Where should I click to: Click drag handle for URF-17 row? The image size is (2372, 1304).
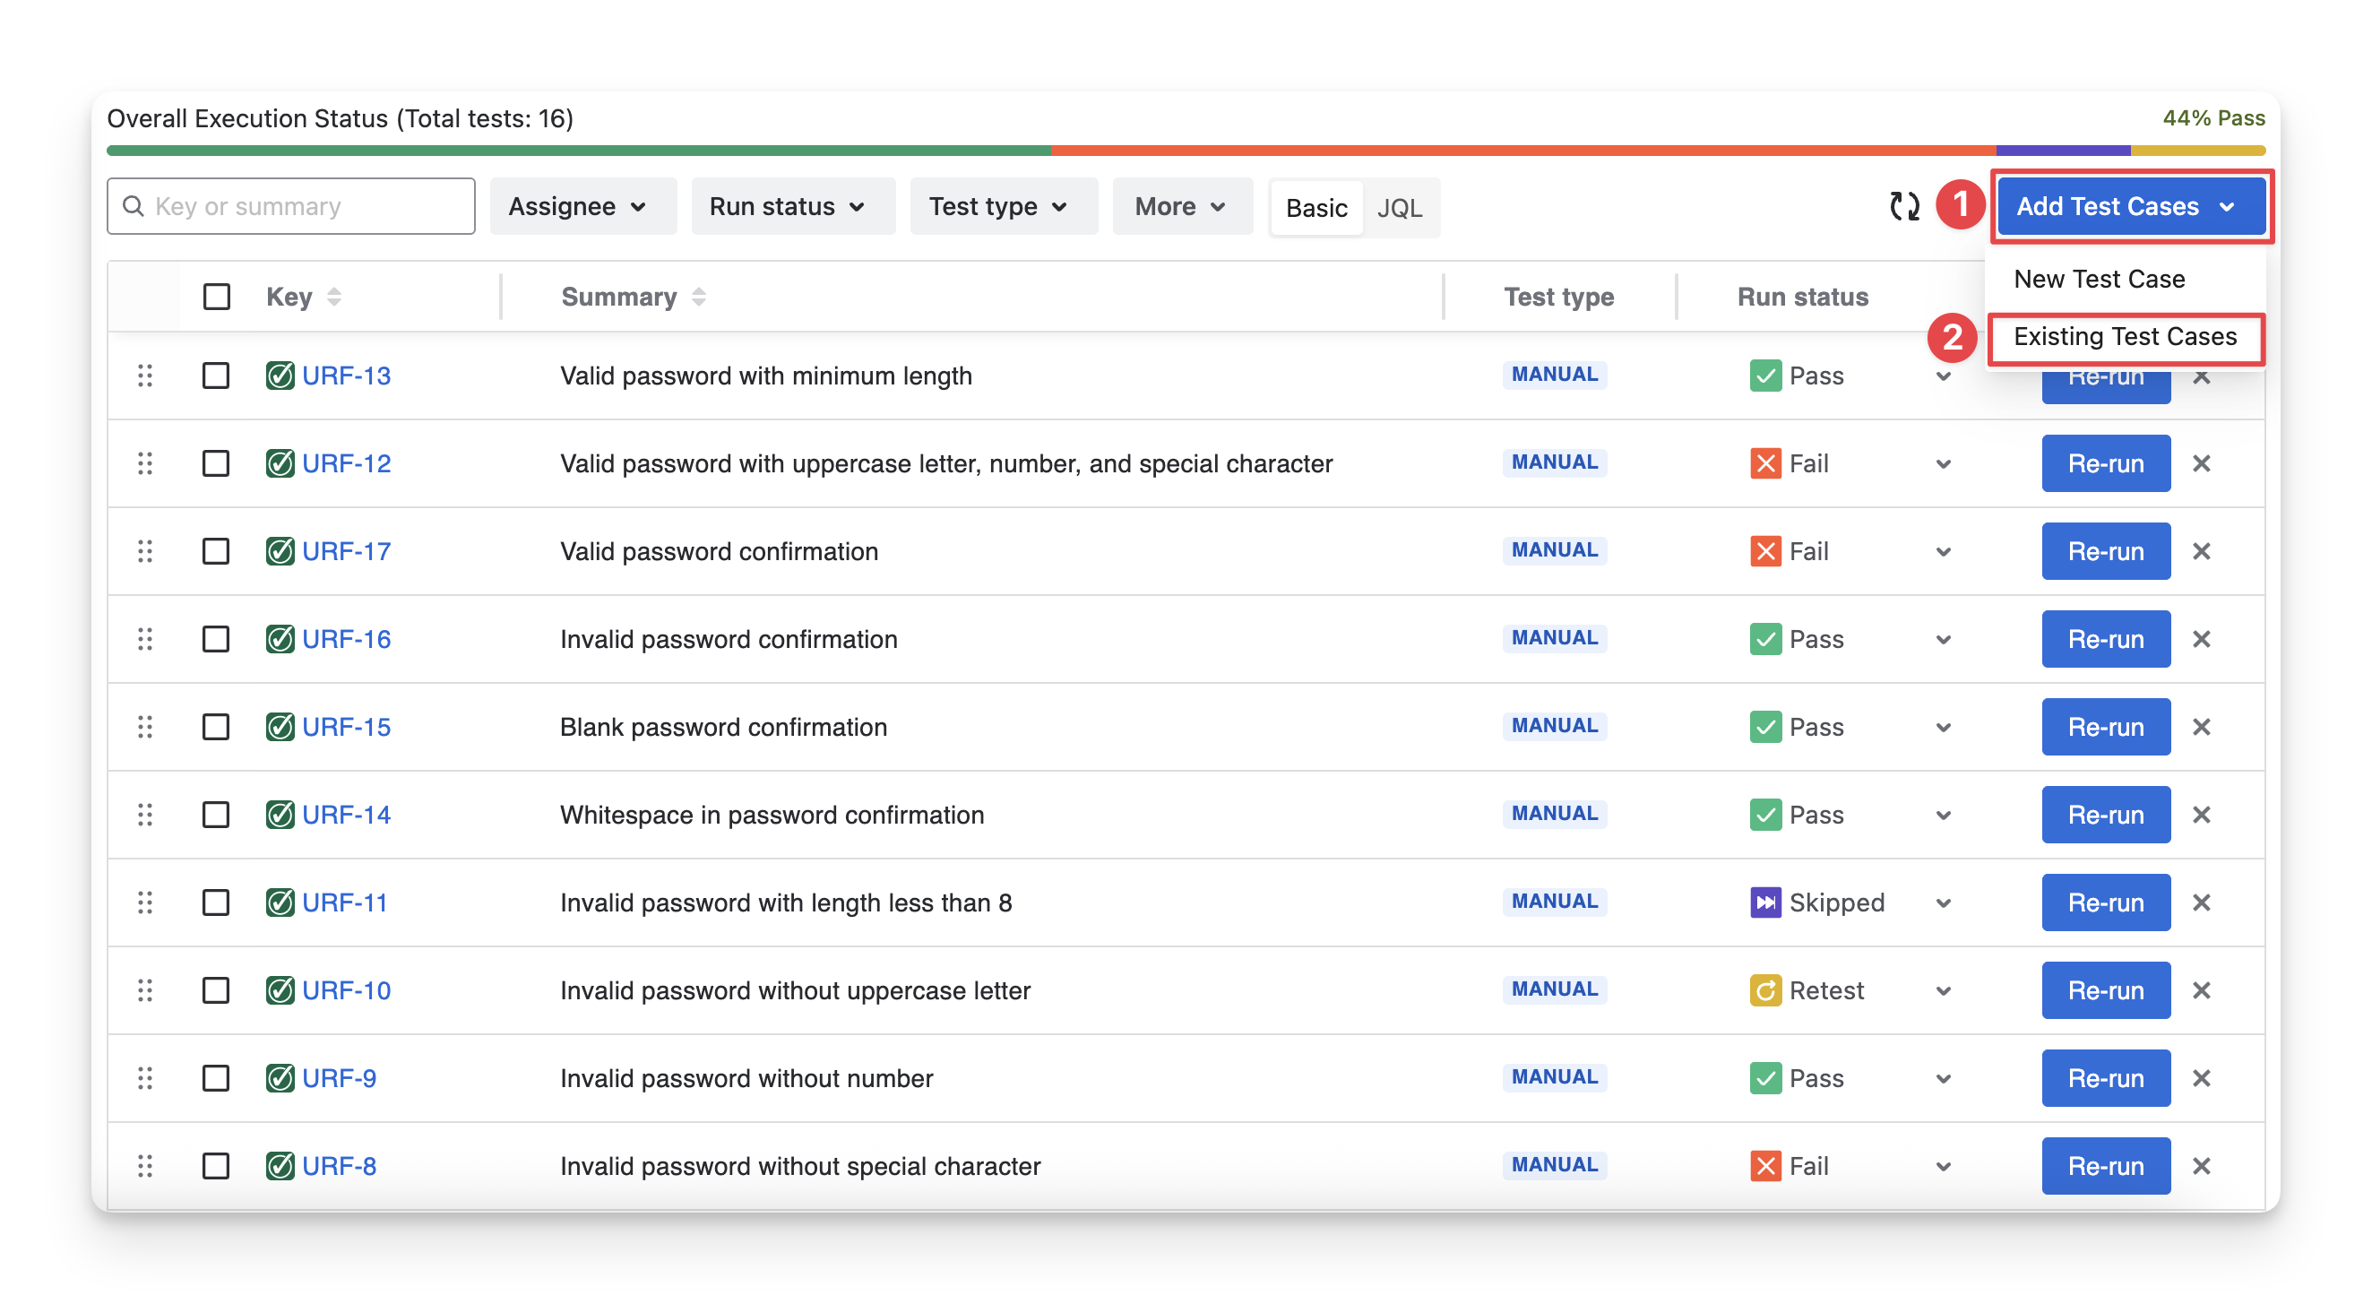144,550
